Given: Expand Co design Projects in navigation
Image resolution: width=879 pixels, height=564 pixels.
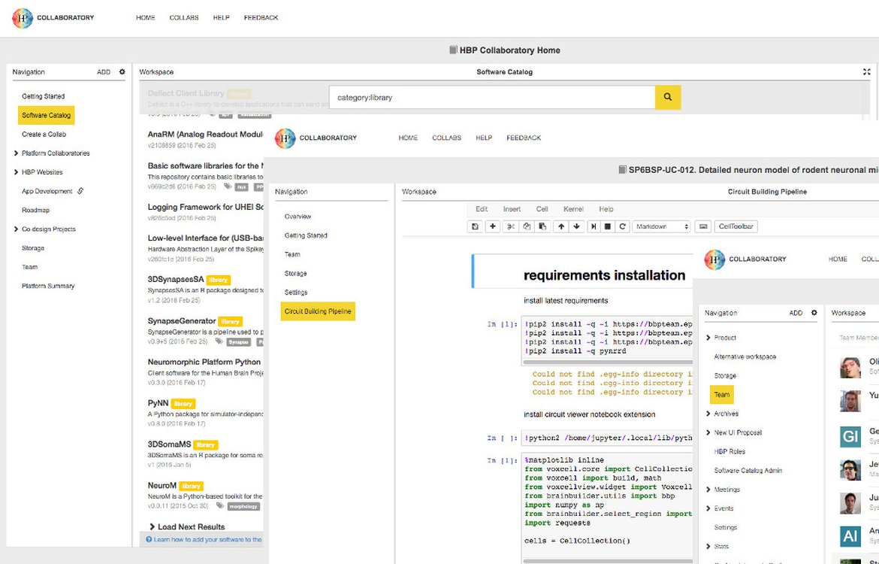Looking at the screenshot, I should 16,229.
